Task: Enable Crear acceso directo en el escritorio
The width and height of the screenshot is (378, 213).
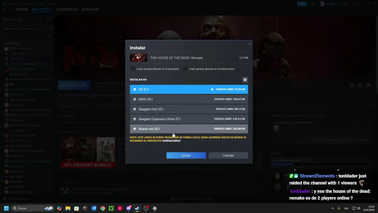Action: (133, 69)
